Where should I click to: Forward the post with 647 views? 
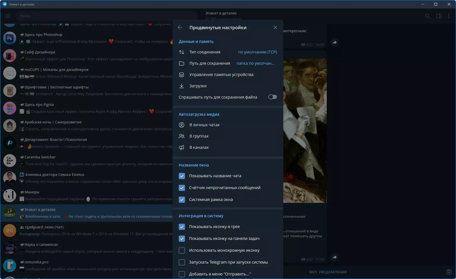(x=335, y=257)
